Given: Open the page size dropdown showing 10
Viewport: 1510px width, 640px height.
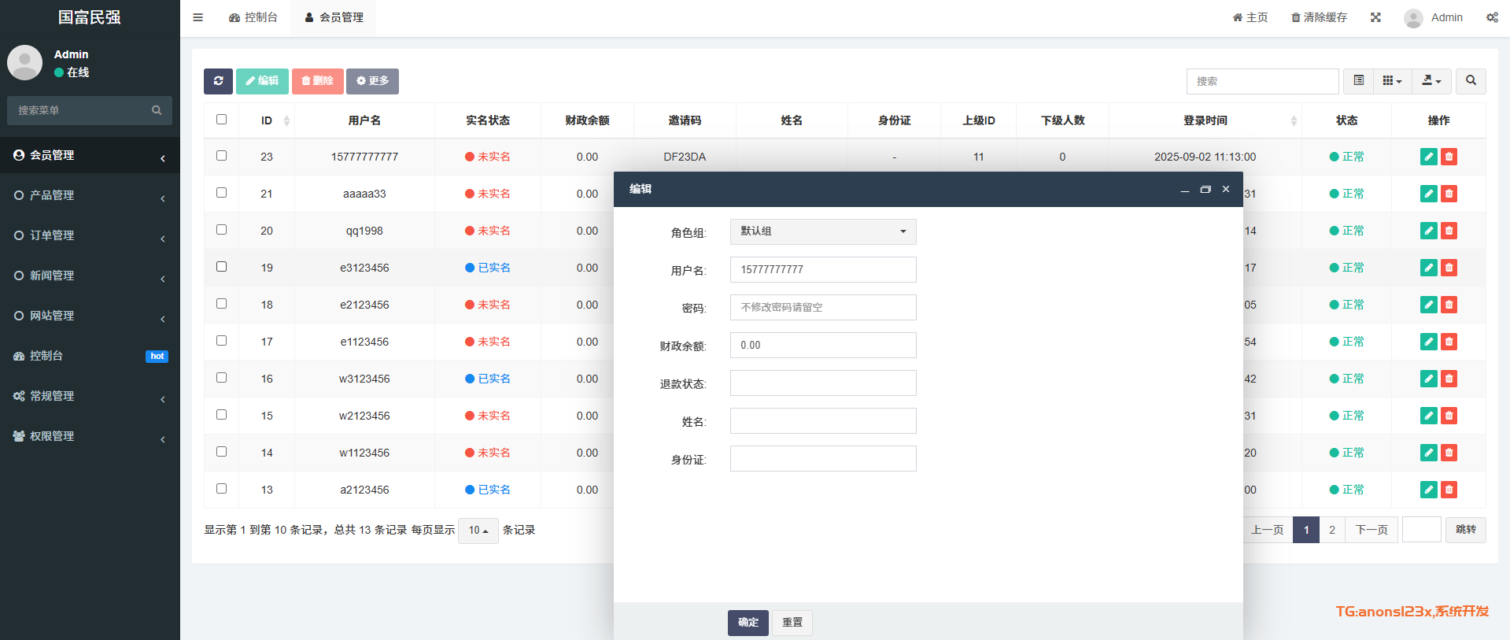Looking at the screenshot, I should pos(478,531).
